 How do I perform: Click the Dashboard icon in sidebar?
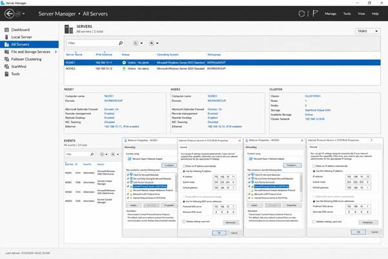[6, 30]
